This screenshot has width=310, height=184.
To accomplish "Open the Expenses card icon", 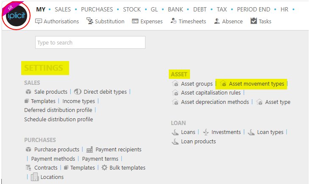I will pos(135,21).
